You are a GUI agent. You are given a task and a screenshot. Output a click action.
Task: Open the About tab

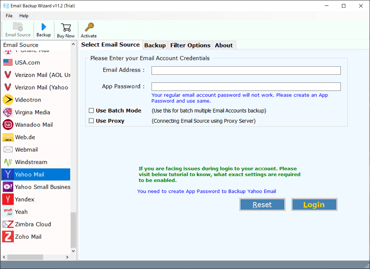223,45
